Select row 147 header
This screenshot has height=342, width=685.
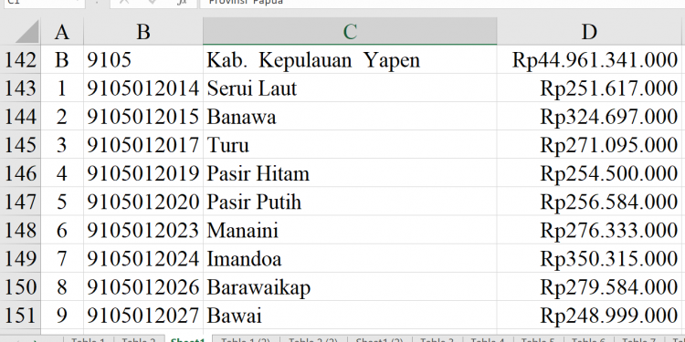(x=20, y=202)
